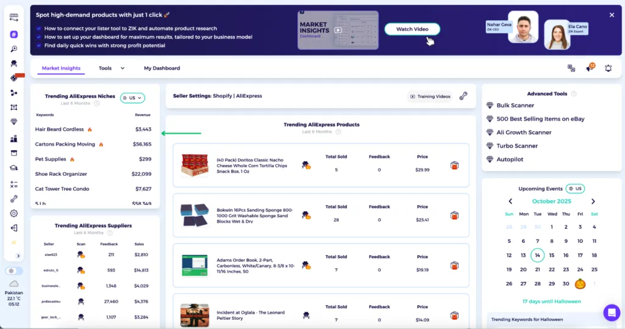The height and width of the screenshot is (329, 625).
Task: Click the translate language icon in header
Action: point(571,68)
